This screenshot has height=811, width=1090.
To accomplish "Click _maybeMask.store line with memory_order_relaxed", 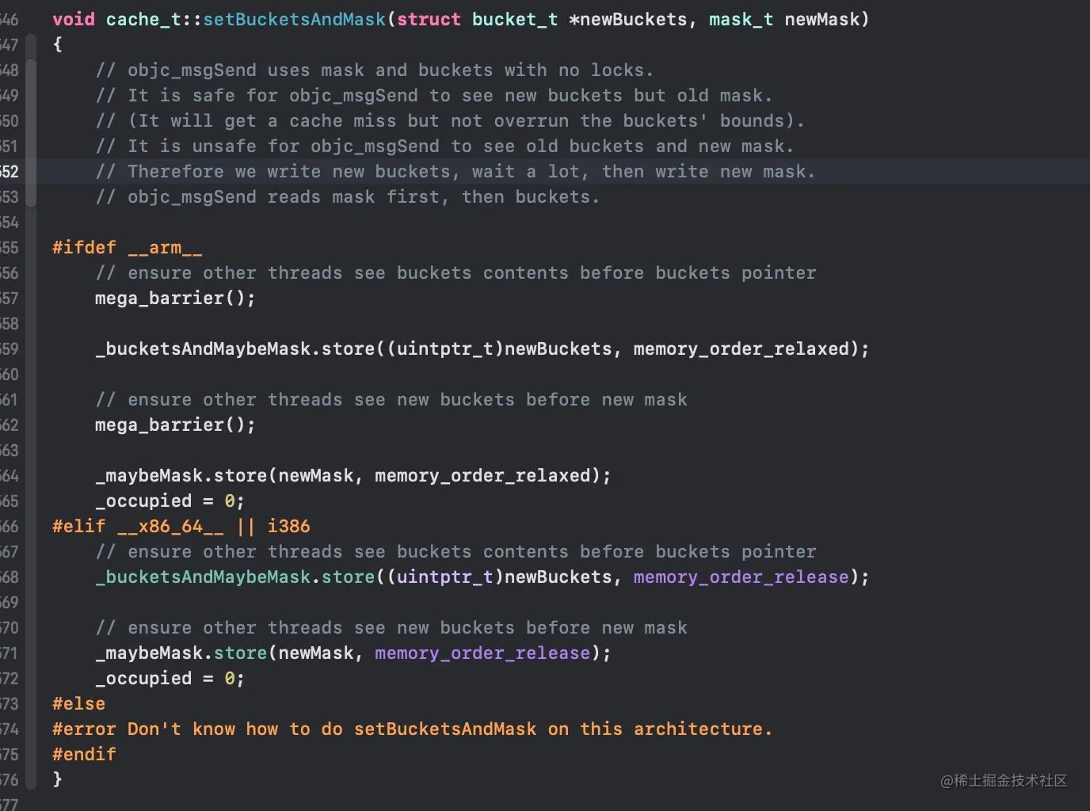I will click(353, 475).
